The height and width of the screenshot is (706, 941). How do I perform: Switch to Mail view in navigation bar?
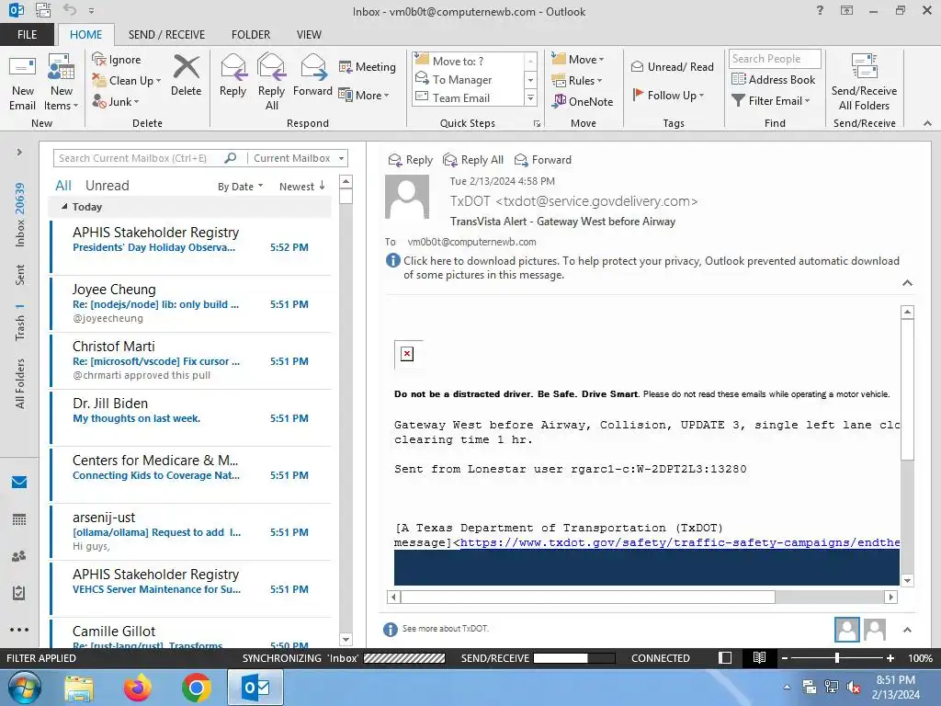point(19,482)
